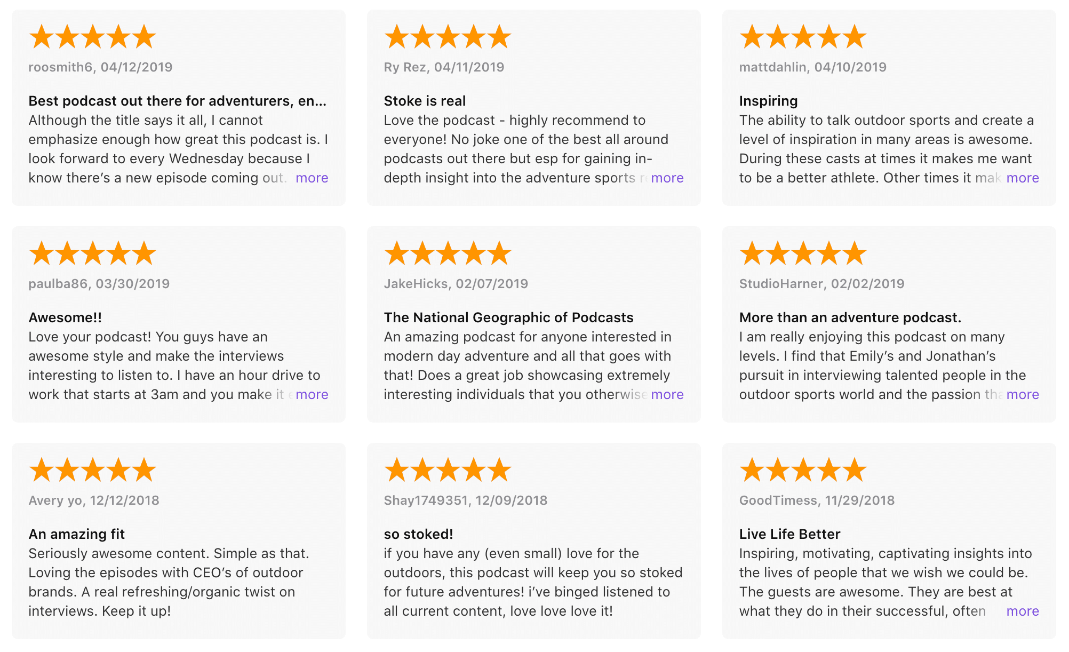
Task: Expand mattdahlin's Inspiring review text
Action: click(x=1022, y=178)
